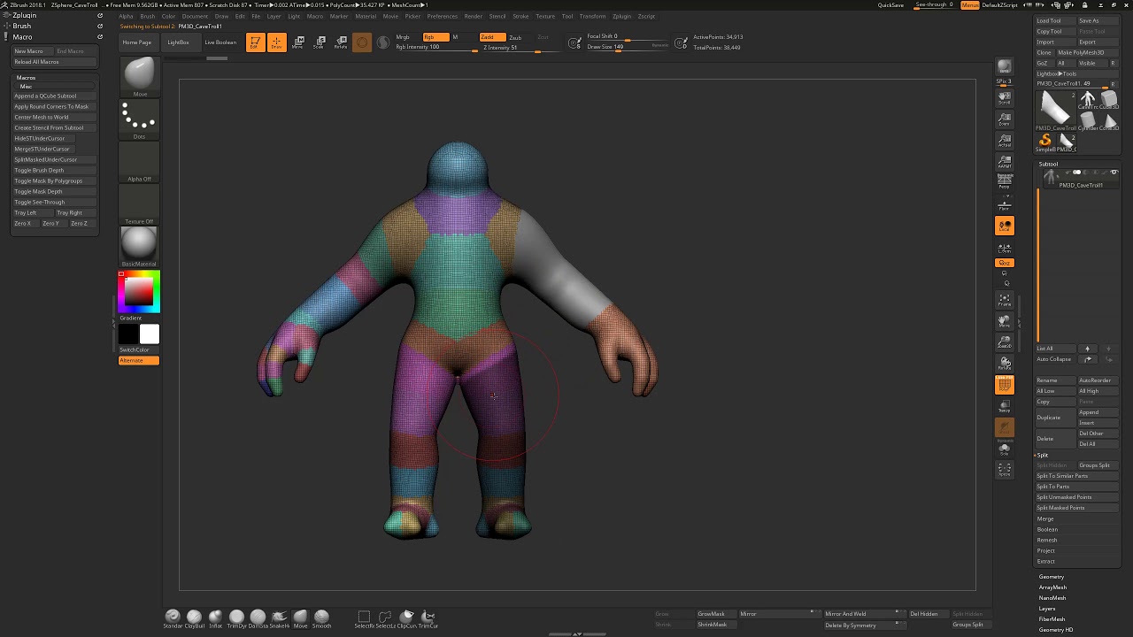Expand the ArrayMesh subpalette

[1052, 587]
